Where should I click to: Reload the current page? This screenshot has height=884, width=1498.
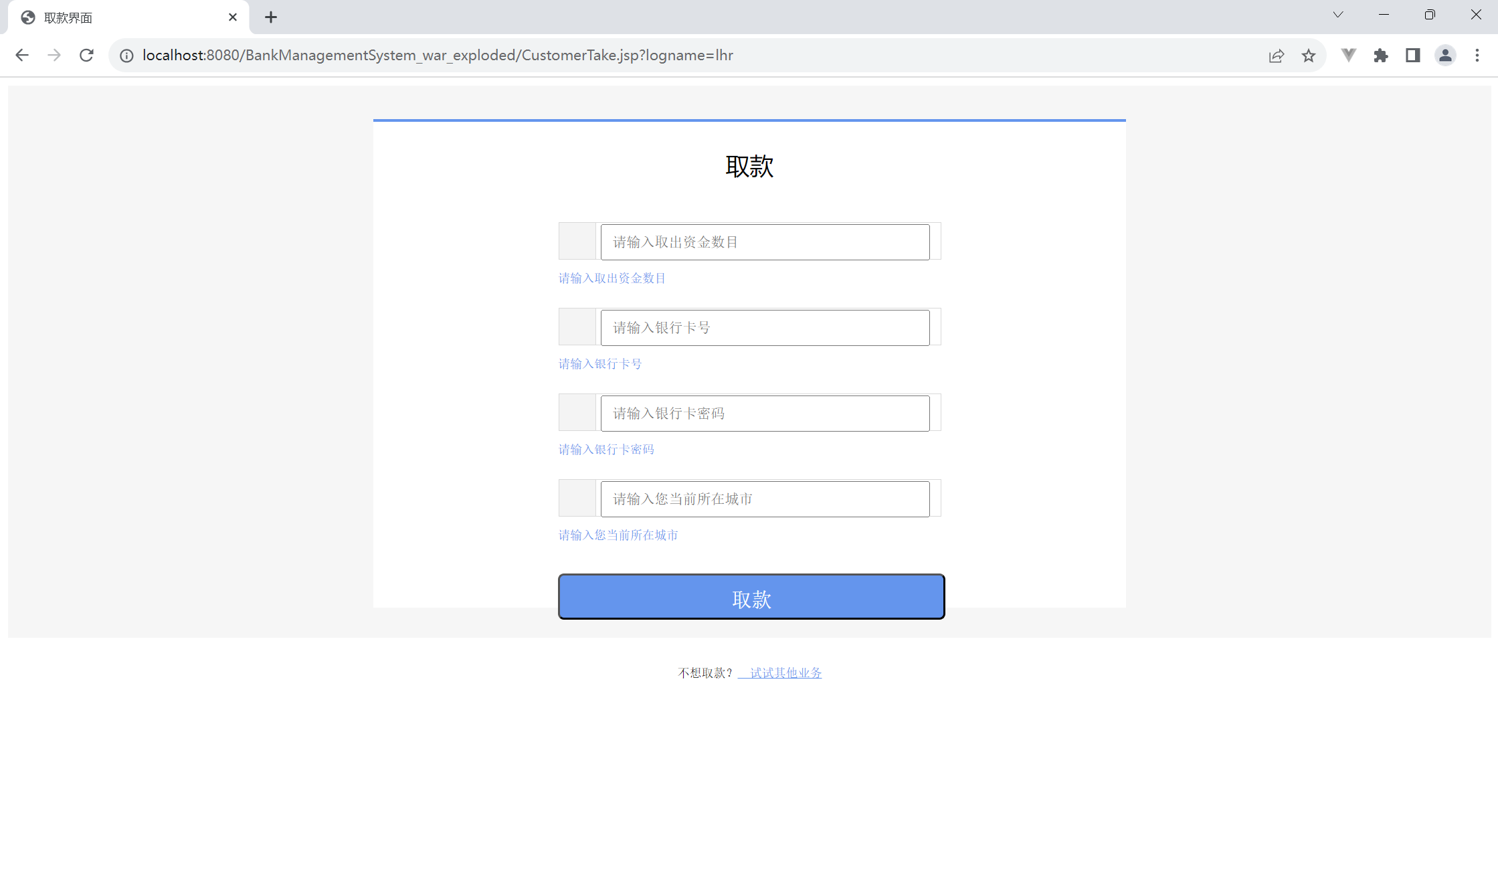coord(86,56)
